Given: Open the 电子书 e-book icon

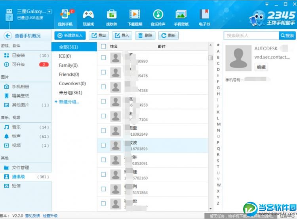Looking at the screenshot, I should (x=204, y=15).
